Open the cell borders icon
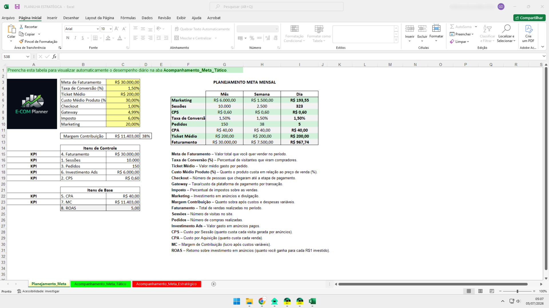Screen dimensions: 549x308 click(x=95, y=38)
